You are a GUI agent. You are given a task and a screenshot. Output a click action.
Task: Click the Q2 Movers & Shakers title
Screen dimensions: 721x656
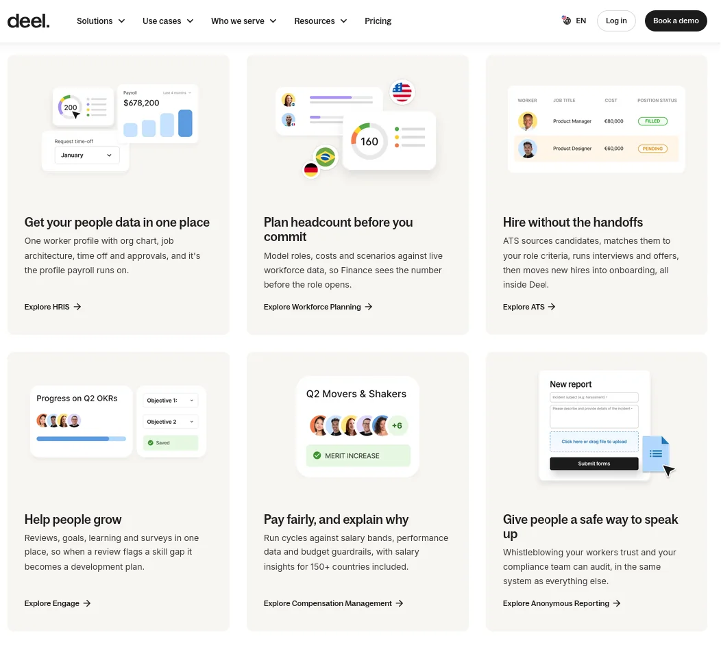tap(356, 394)
